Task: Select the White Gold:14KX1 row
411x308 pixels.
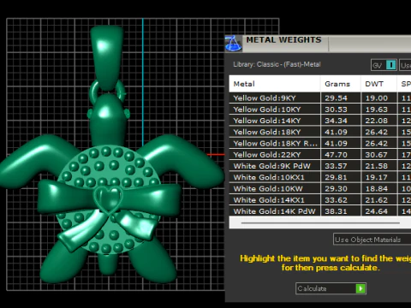Action: tap(320, 200)
